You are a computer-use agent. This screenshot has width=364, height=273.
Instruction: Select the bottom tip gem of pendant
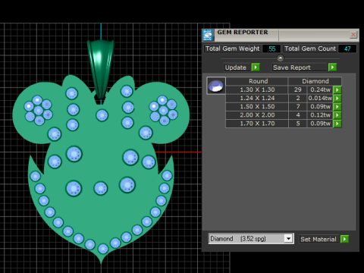pos(103,249)
